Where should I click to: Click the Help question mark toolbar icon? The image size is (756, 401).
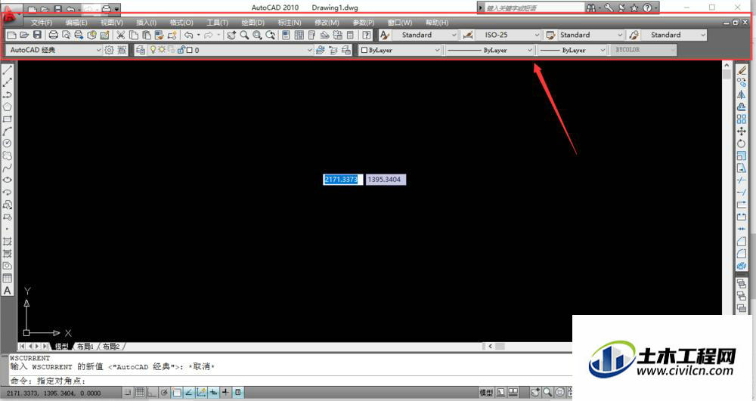click(x=367, y=35)
